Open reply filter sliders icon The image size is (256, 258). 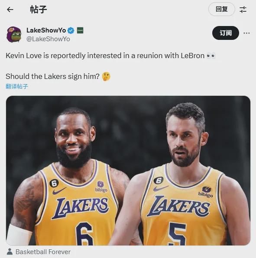[x=243, y=10]
